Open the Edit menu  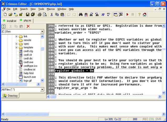tap(15, 9)
